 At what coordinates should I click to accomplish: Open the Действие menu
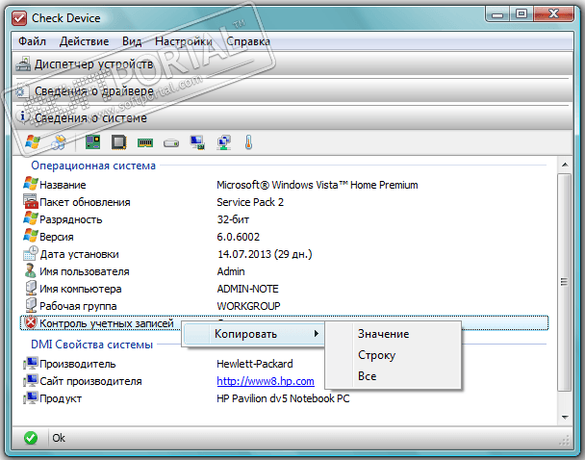[84, 41]
